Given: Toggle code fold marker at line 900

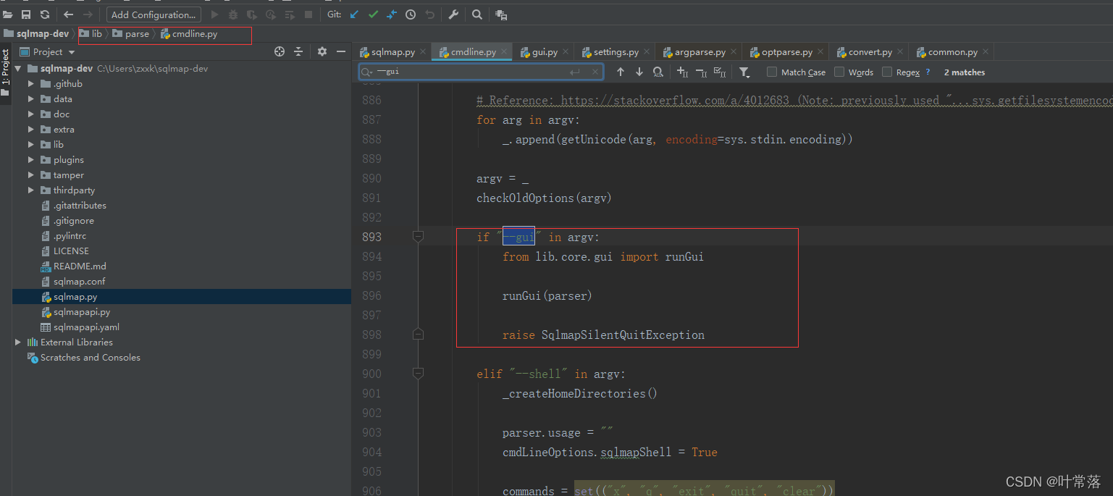Looking at the screenshot, I should pyautogui.click(x=418, y=374).
